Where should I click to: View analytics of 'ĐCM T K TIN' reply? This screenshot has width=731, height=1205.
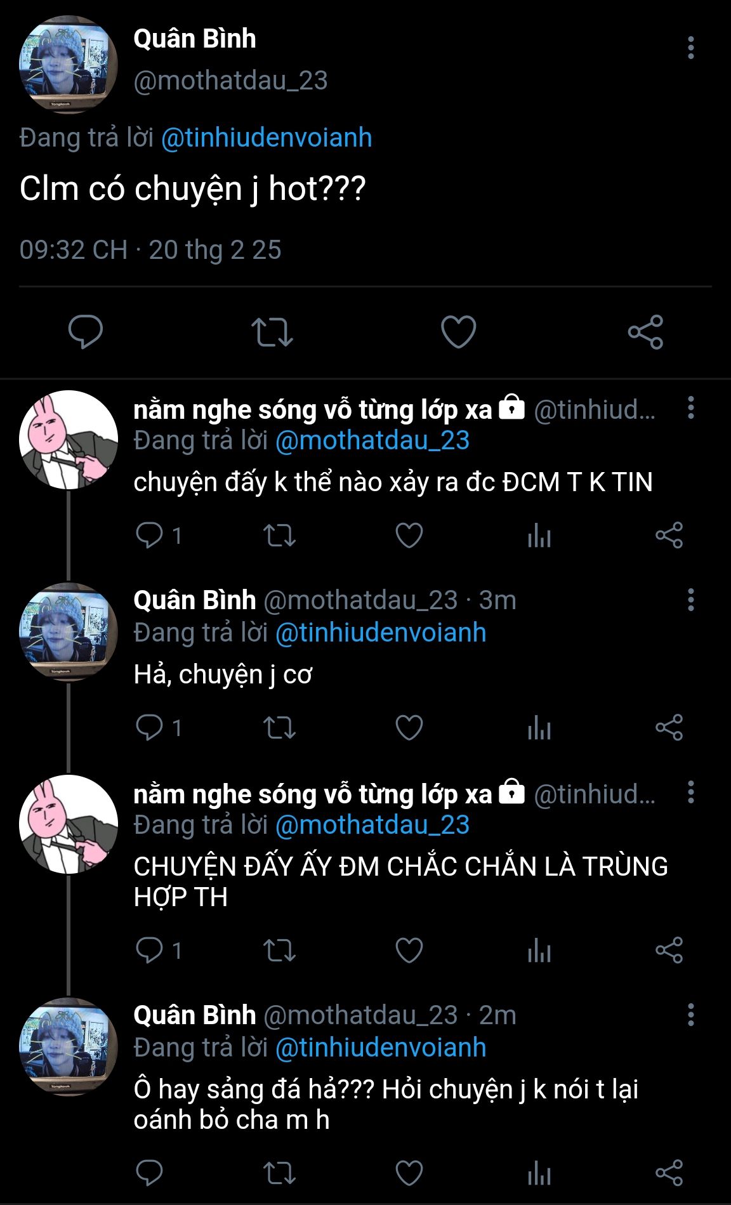click(539, 536)
